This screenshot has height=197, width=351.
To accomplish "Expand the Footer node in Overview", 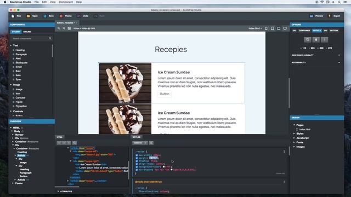I will (x=13, y=183).
